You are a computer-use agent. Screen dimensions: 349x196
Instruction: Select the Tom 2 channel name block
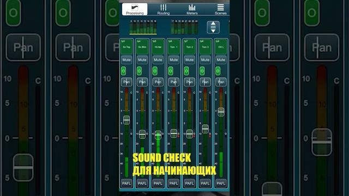(189, 47)
